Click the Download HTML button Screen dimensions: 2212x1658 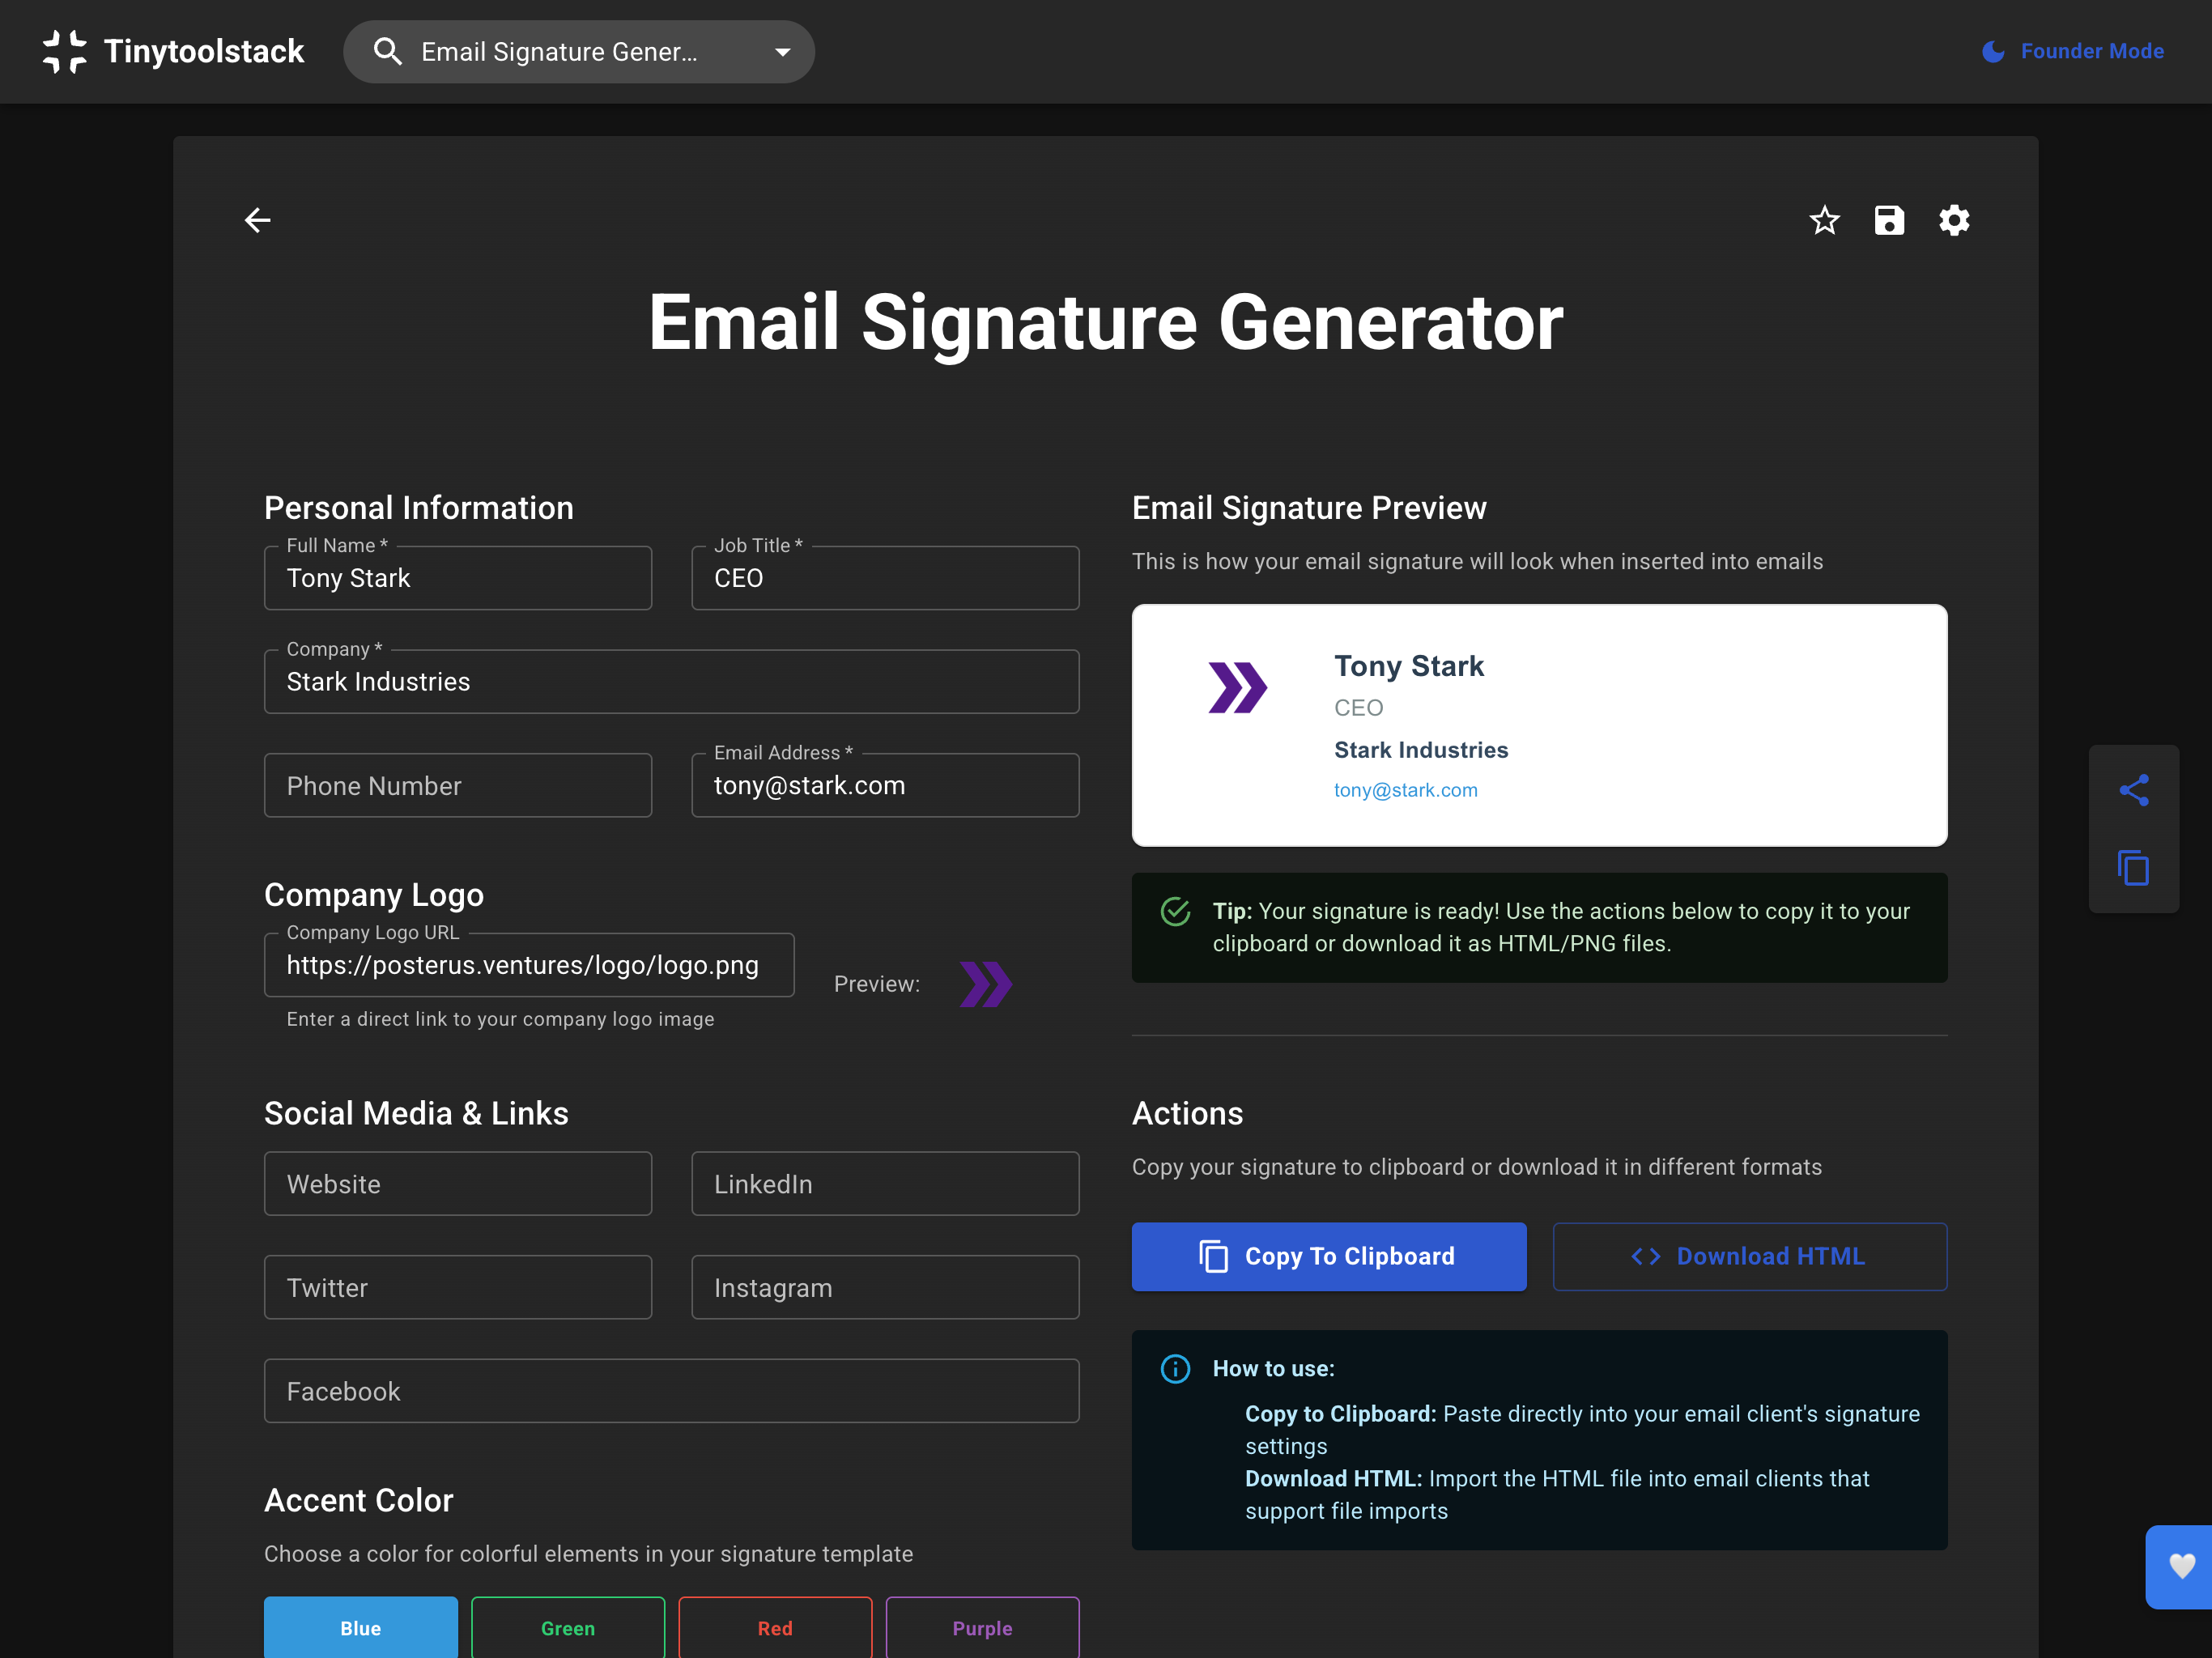pyautogui.click(x=1749, y=1256)
